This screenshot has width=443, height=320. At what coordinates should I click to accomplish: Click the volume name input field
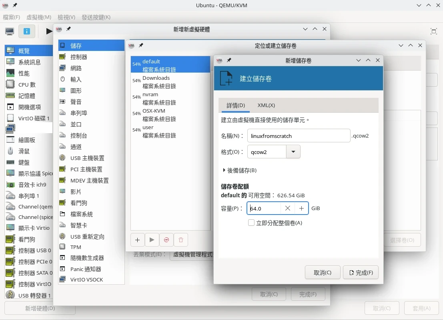pyautogui.click(x=299, y=136)
